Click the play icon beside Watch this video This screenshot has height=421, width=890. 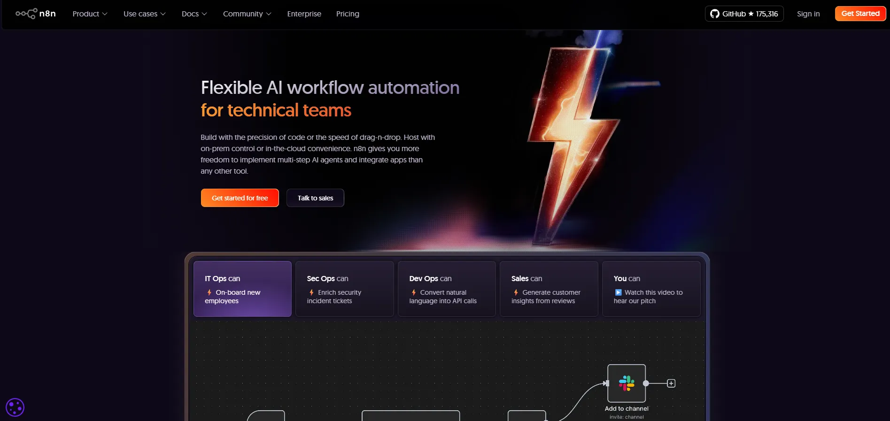[x=618, y=292]
